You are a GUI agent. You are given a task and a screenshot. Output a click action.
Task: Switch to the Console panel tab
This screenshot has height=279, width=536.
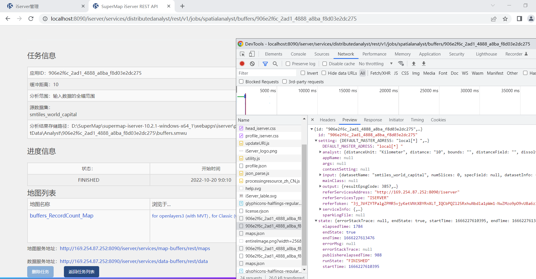point(298,54)
